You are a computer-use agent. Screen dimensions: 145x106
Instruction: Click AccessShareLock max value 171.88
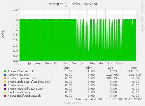[x=134, y=71]
